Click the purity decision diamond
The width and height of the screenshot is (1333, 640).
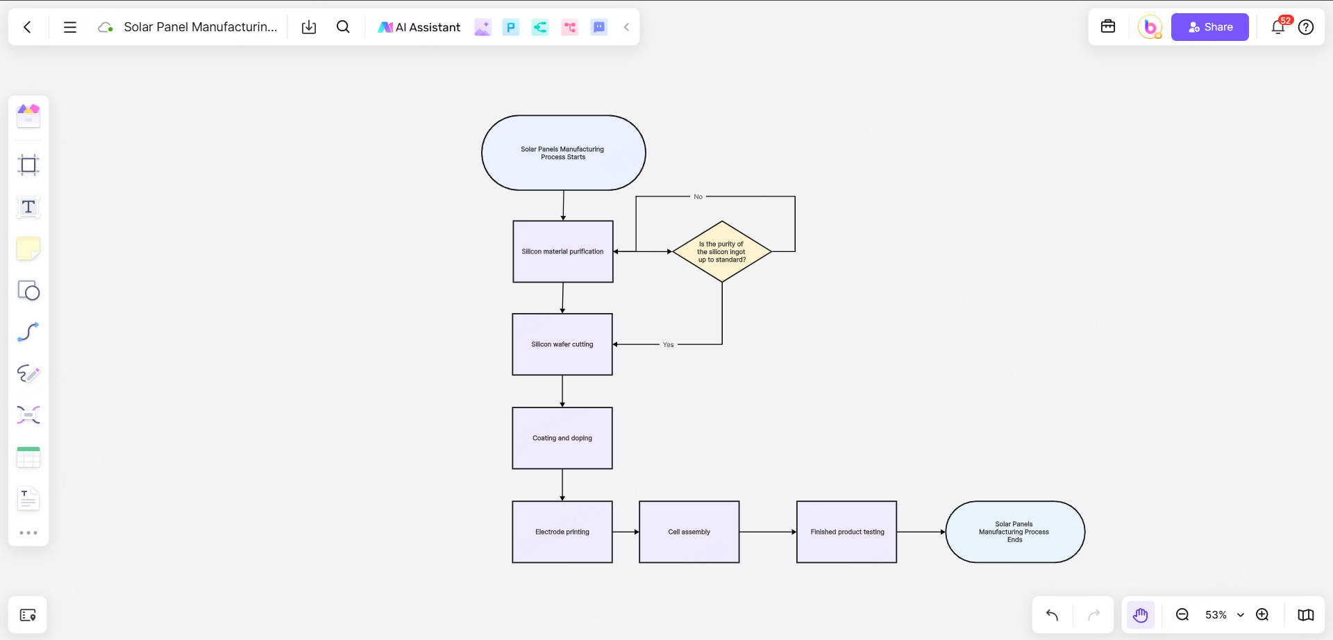(x=722, y=252)
